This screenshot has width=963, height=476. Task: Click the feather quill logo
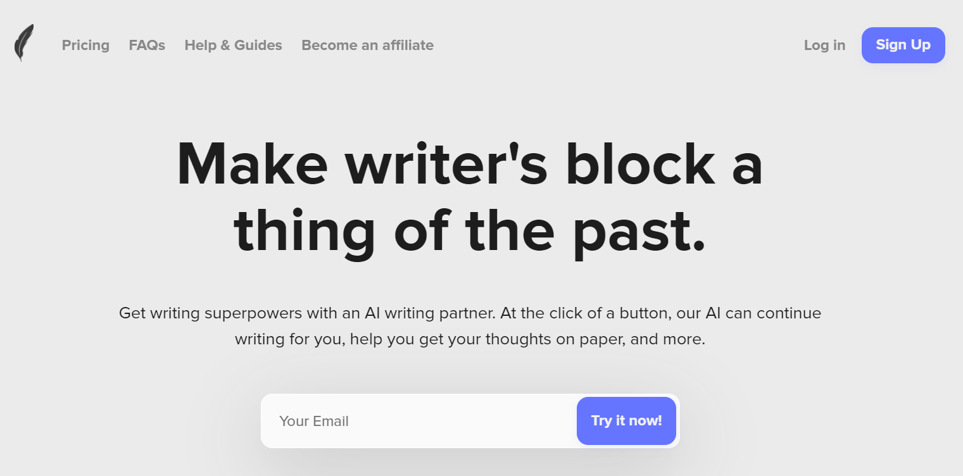[24, 43]
